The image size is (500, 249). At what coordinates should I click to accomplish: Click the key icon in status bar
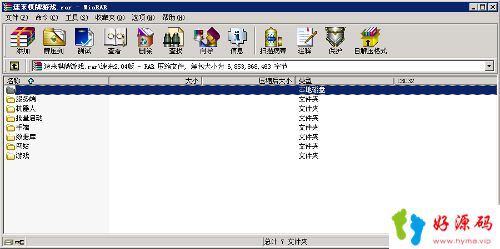19,242
